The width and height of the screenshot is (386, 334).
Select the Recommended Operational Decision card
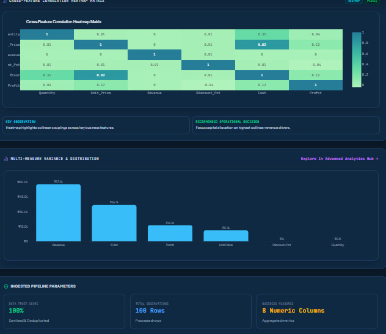pos(286,125)
